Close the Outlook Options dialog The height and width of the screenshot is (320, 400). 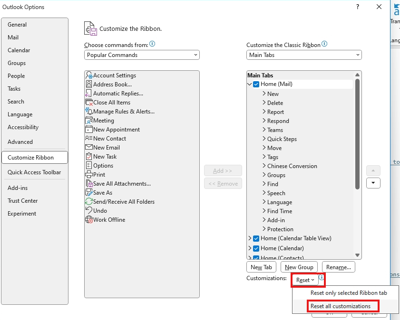(x=379, y=7)
